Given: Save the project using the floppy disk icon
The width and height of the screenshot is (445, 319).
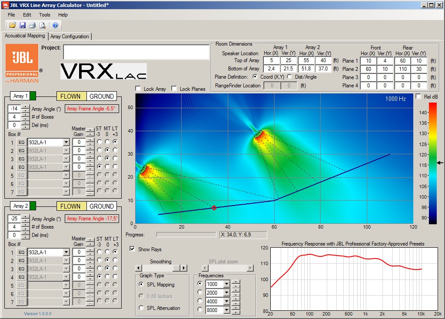Looking at the screenshot, I should tap(23, 25).
